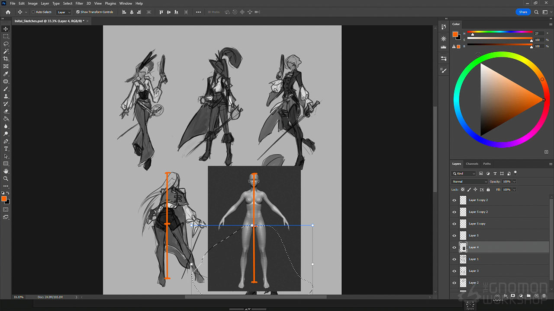Screen dimensions: 554x311
Task: Enable the Auto-Select checkbox
Action: (33, 12)
